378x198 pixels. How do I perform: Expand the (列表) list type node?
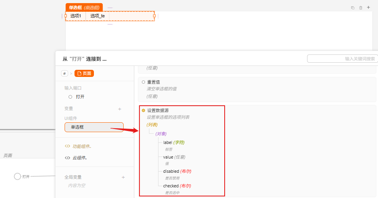pos(152,125)
